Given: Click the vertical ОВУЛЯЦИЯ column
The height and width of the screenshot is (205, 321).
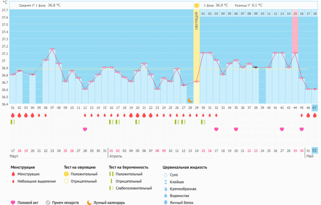Looking at the screenshot, I should (196, 58).
